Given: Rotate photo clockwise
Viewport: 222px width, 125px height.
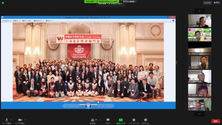Looking at the screenshot, I should 105,106.
